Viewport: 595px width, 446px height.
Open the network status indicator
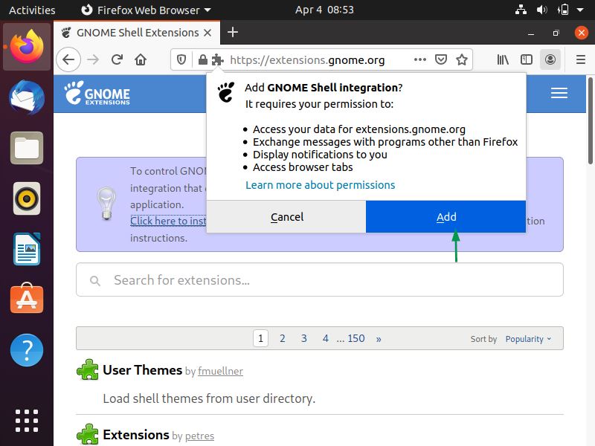coord(521,10)
